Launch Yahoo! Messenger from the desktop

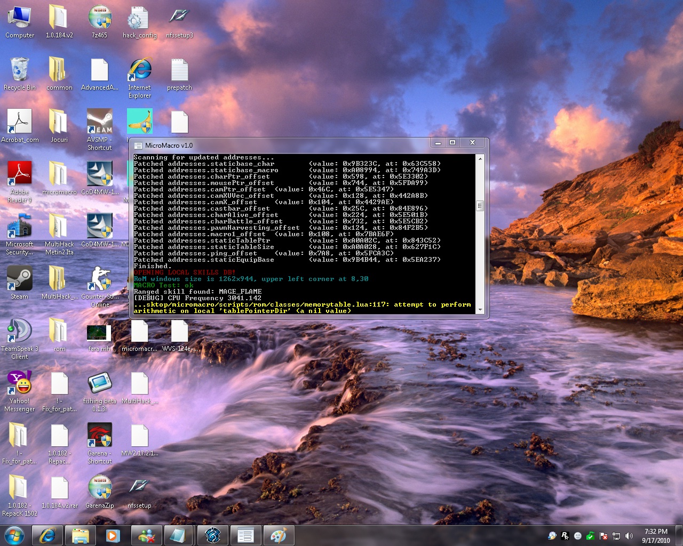[x=19, y=383]
